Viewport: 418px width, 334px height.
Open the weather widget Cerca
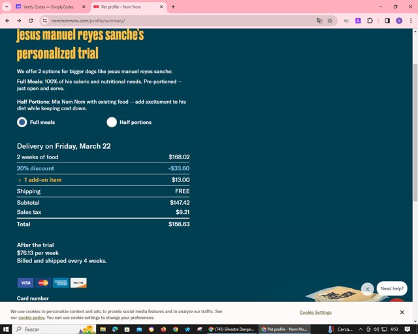click(x=340, y=329)
